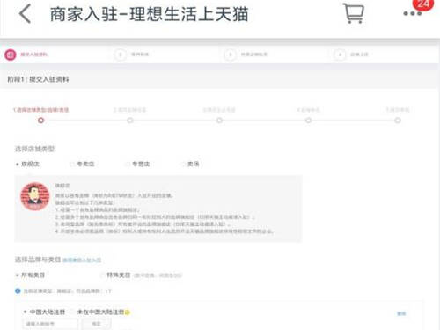Click the yellow help icon after 未在中国大陆注册

pyautogui.click(x=127, y=312)
